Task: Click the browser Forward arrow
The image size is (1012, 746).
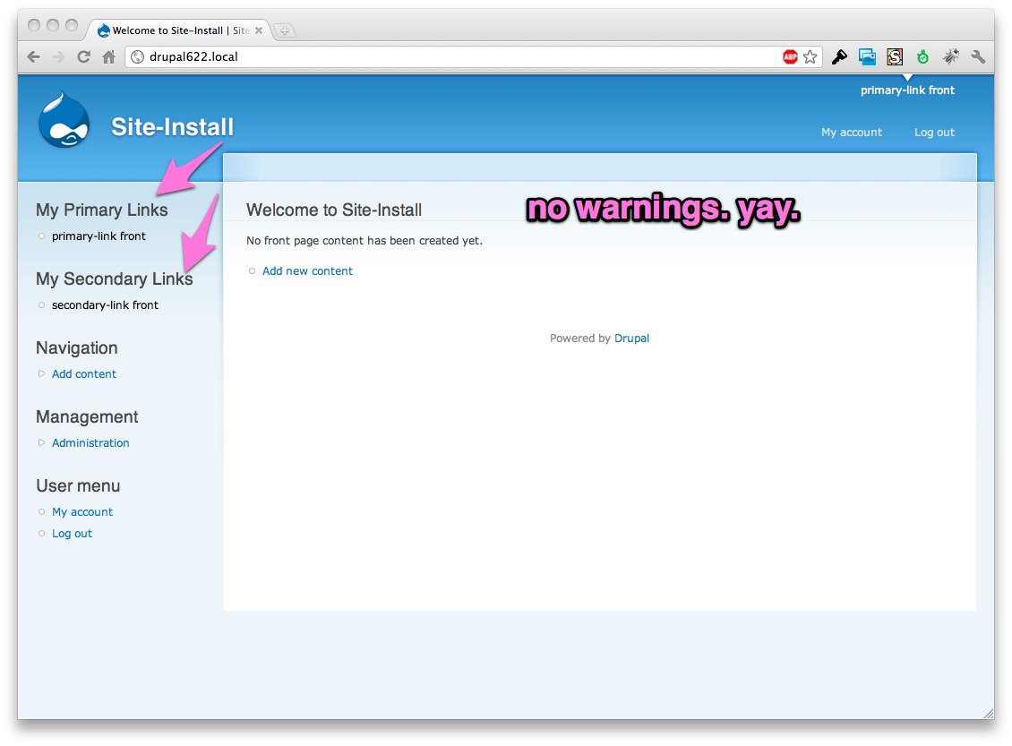Action: click(59, 56)
